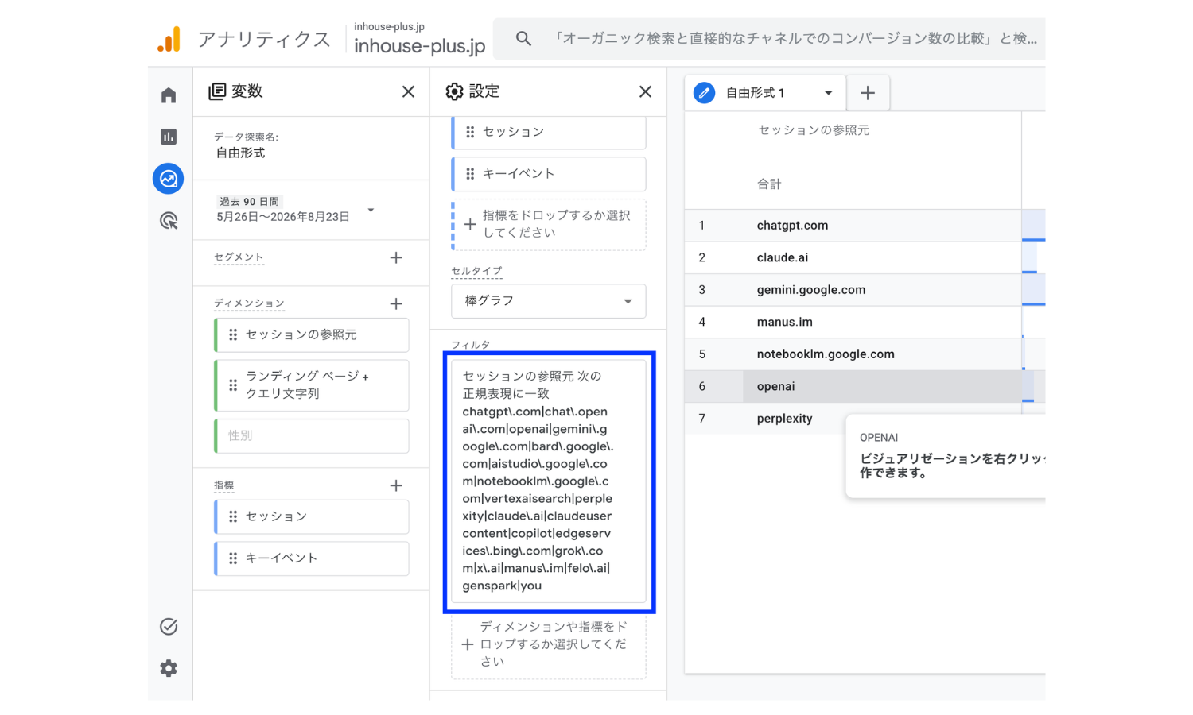The height and width of the screenshot is (715, 1193).
Task: Grab the drag handle of セッションの参照元 dimension
Action: click(233, 335)
